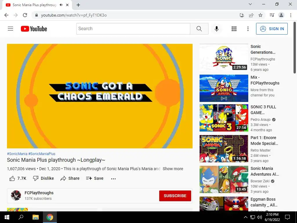Go back with browser back arrow
The image size is (297, 223).
point(6,15)
